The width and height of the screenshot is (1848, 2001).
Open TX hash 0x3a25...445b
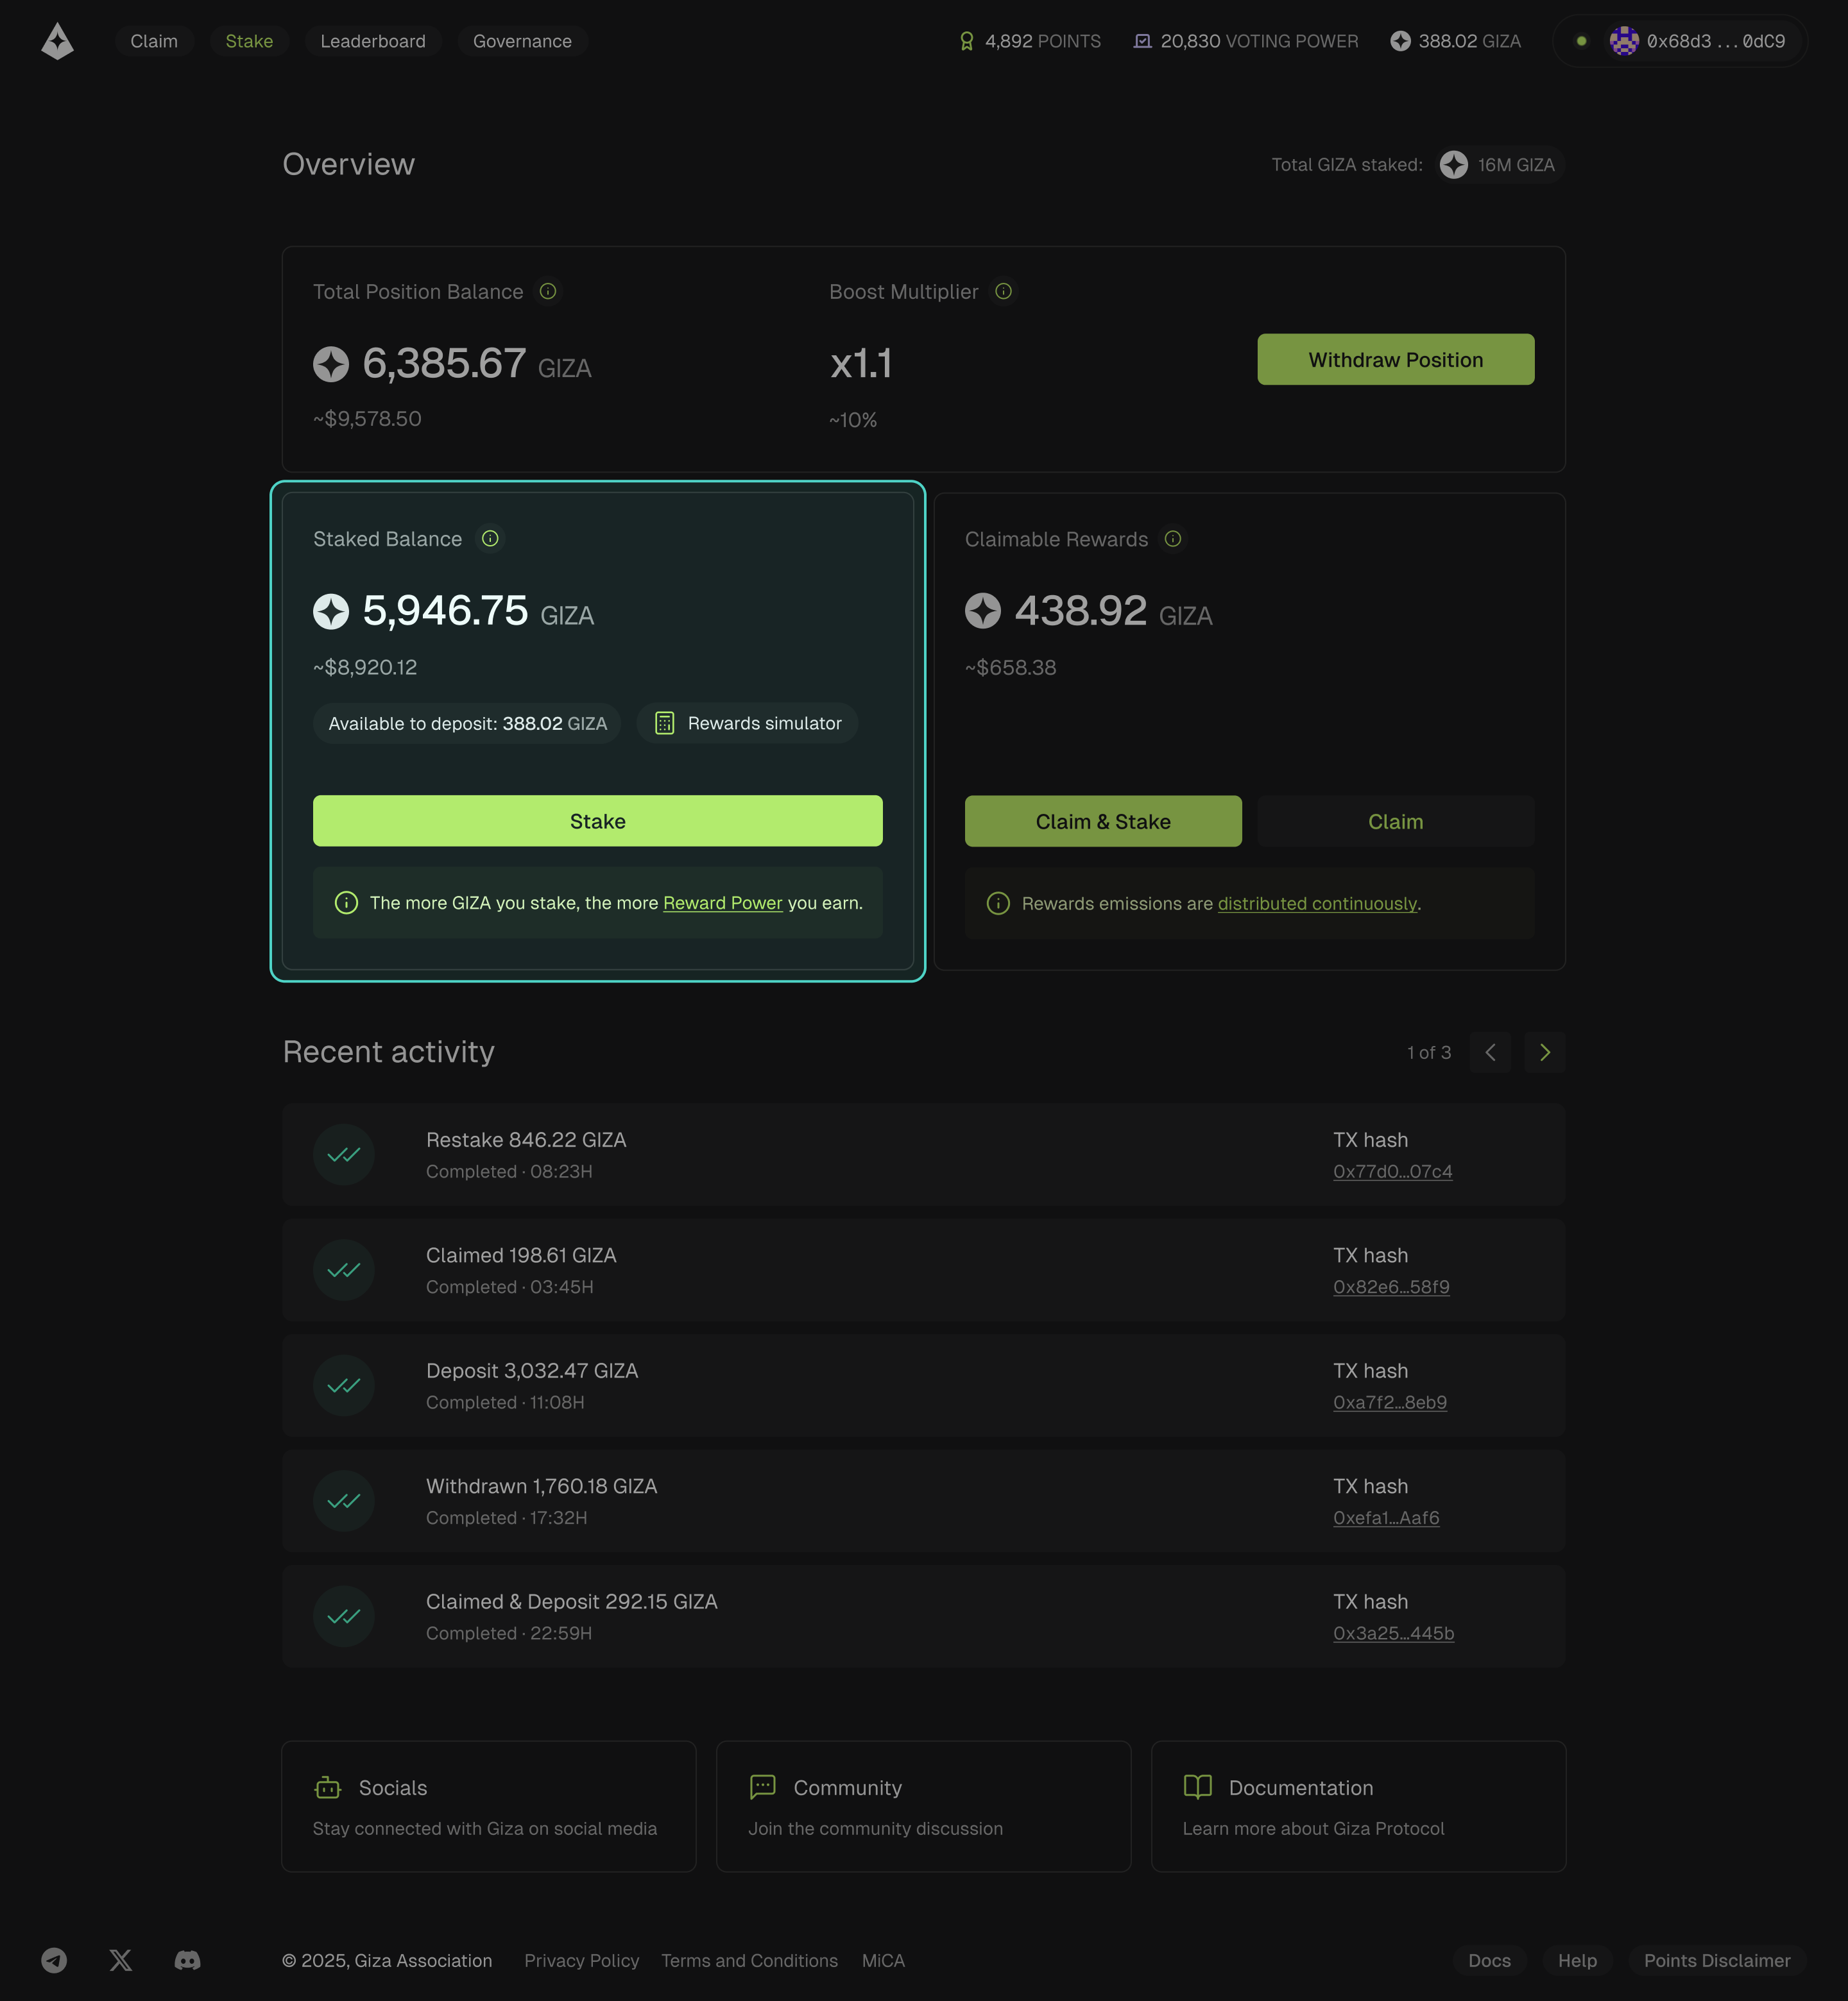[1393, 1633]
